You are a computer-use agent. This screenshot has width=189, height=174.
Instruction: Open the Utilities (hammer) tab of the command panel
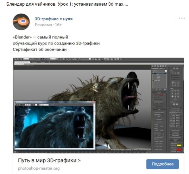click(x=166, y=66)
